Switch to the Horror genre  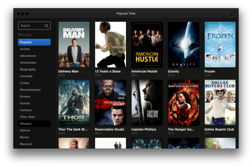pyautogui.click(x=25, y=130)
